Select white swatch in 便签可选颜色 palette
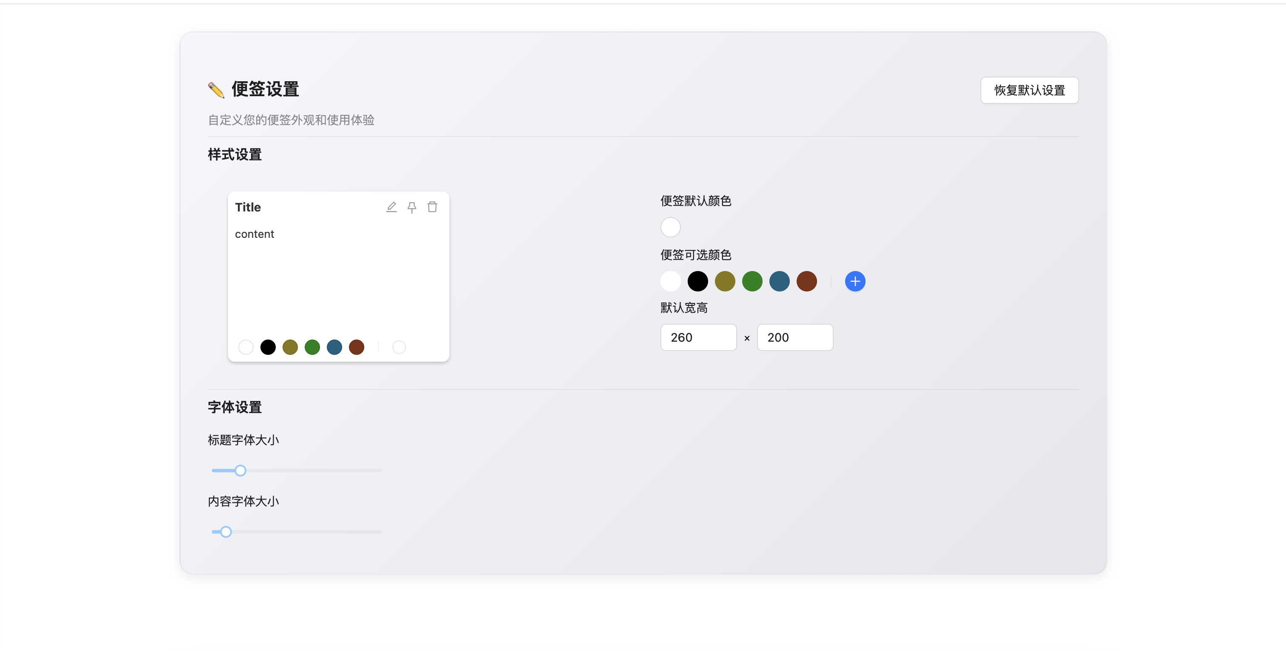 pos(671,282)
